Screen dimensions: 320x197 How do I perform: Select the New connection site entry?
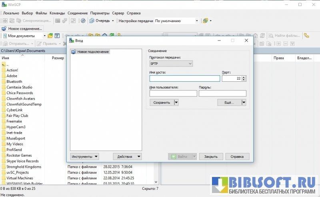pos(90,52)
